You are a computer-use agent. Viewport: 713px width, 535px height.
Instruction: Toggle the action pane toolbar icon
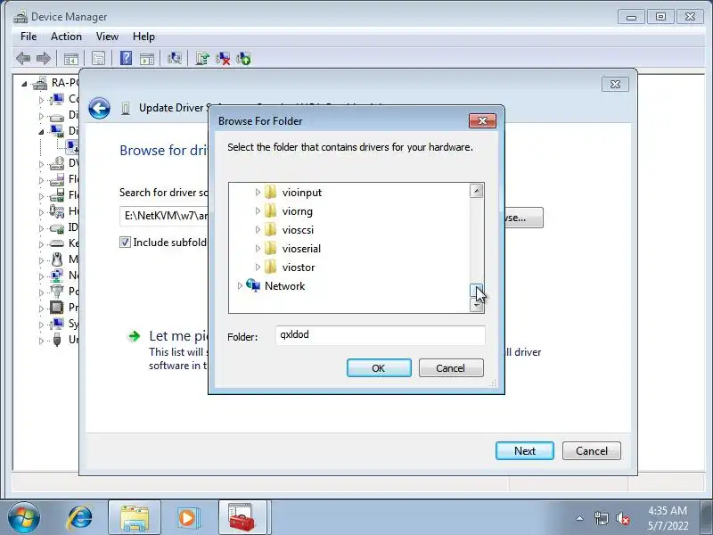(147, 59)
